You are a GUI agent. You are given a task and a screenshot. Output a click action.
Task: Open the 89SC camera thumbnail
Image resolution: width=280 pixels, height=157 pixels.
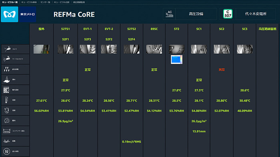tap(154, 49)
